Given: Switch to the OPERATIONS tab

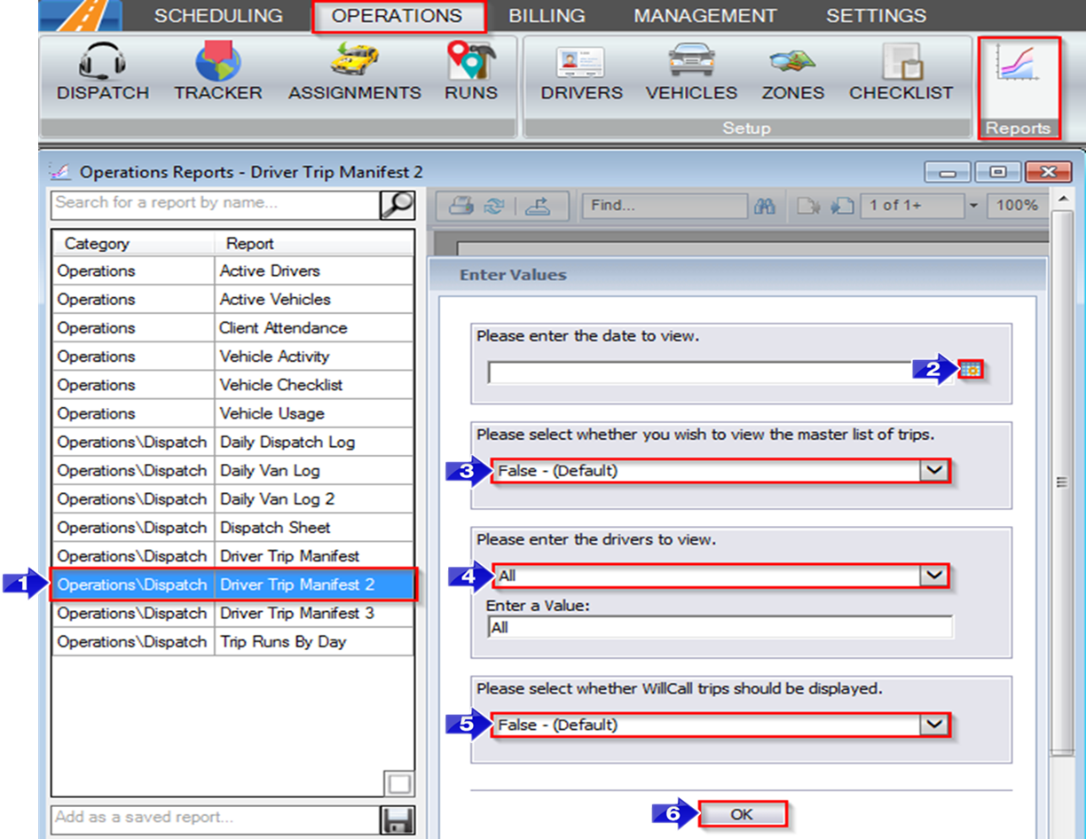Looking at the screenshot, I should click(x=397, y=16).
